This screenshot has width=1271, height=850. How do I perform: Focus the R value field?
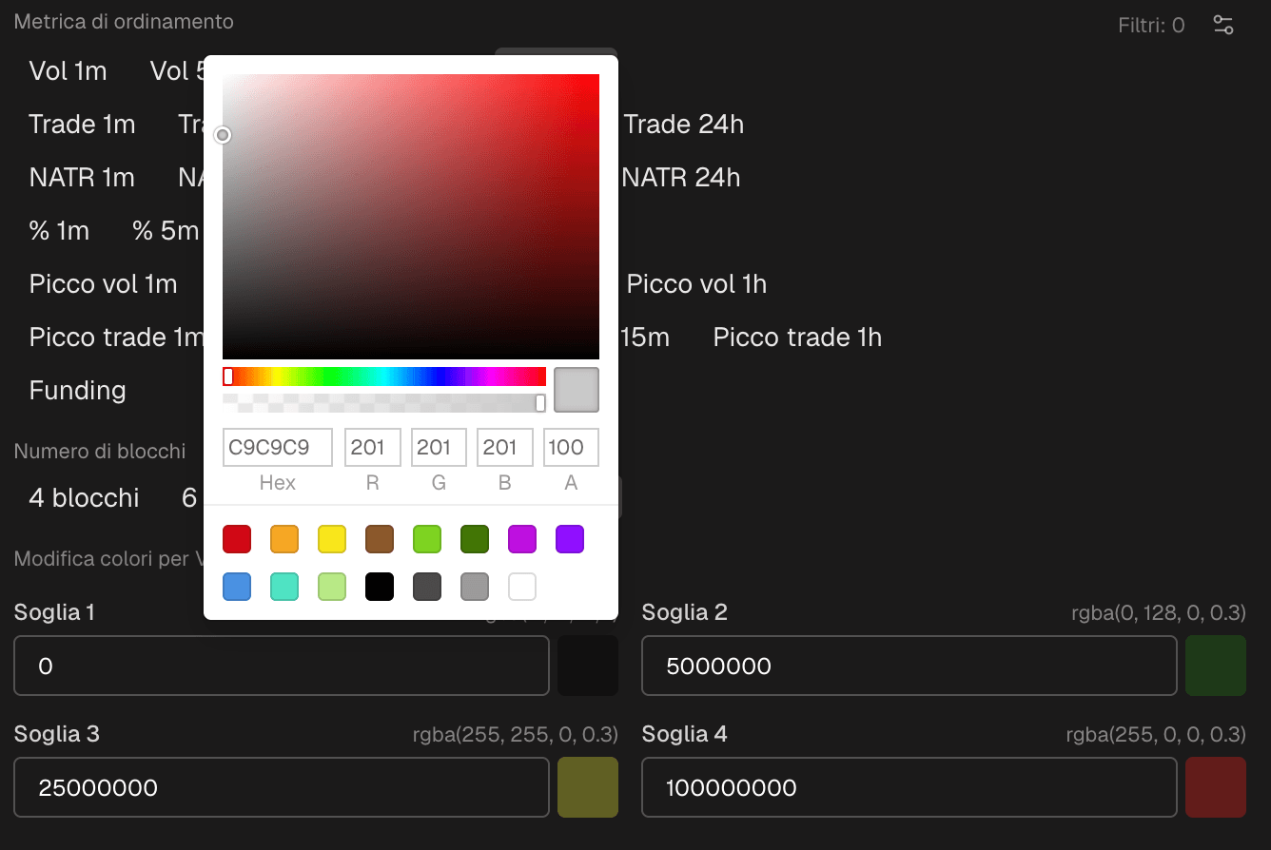(x=372, y=448)
